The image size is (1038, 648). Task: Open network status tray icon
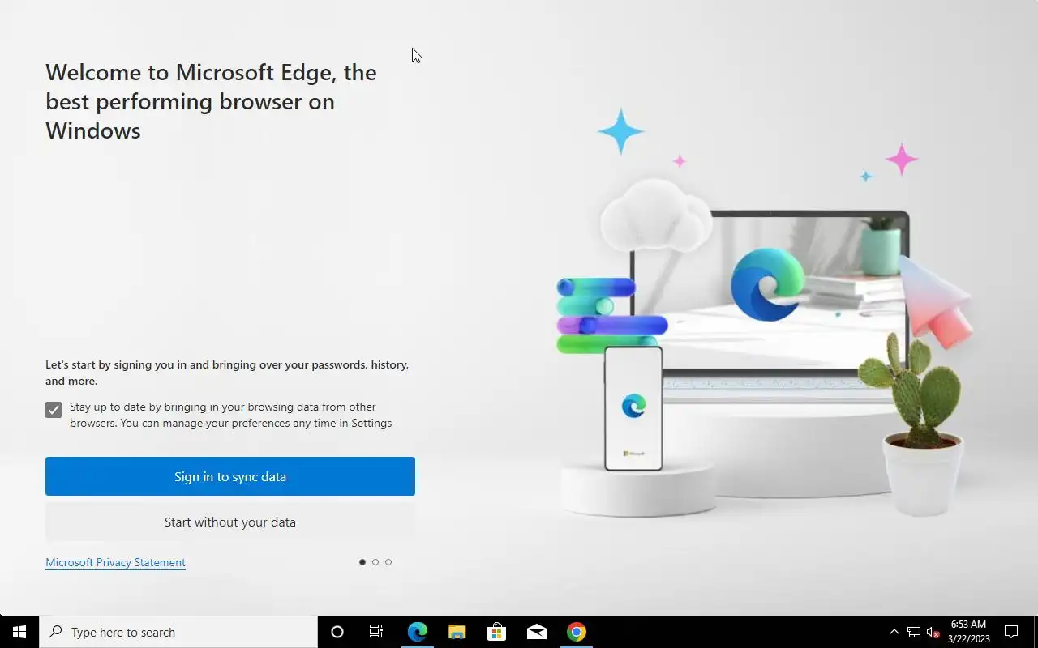(914, 632)
